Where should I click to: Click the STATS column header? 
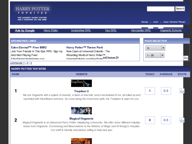[x=182, y=74]
